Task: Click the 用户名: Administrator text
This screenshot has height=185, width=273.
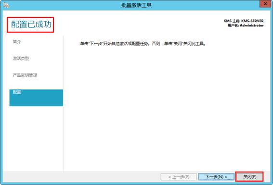Action: tap(246, 25)
